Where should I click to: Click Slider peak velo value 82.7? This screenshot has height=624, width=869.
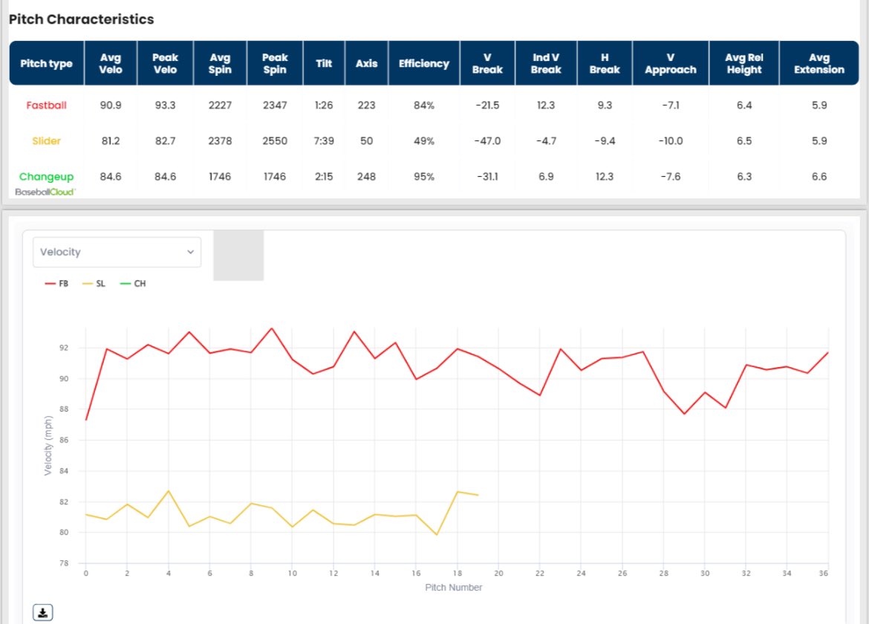coord(165,140)
